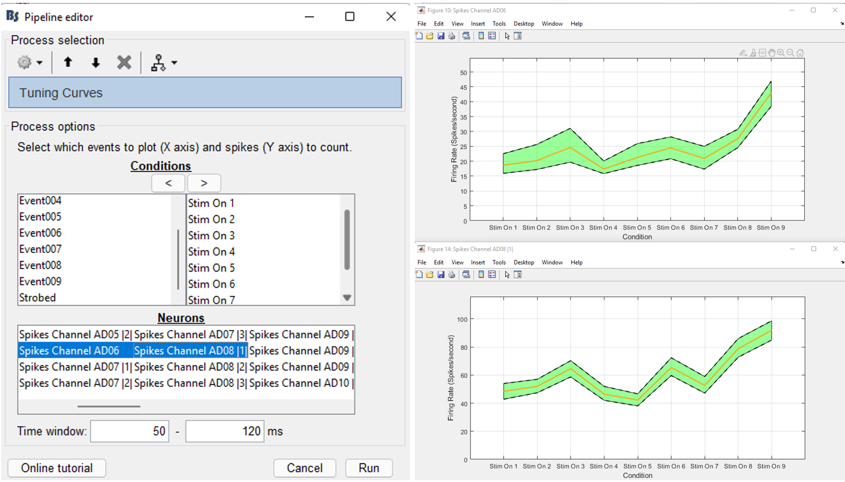Open the gear process selection dropdown
845x482 pixels.
(30, 63)
